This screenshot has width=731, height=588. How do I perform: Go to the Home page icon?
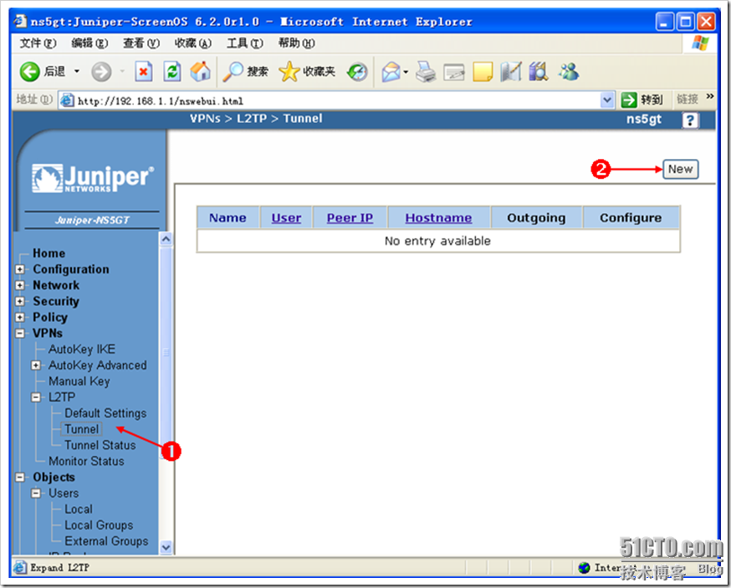pyautogui.click(x=201, y=72)
